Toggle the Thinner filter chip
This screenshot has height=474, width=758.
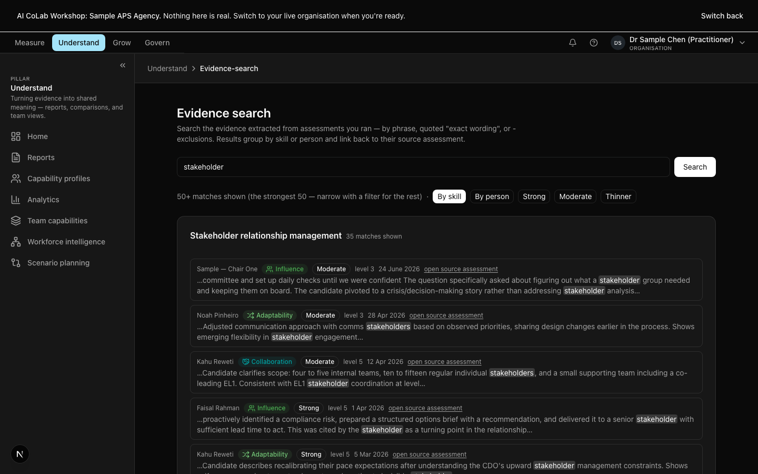[x=618, y=196]
